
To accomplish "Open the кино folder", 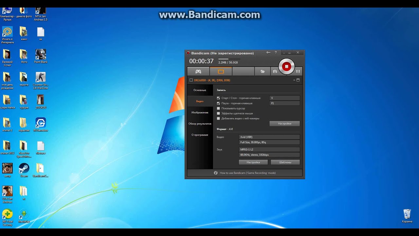I will (x=24, y=33).
